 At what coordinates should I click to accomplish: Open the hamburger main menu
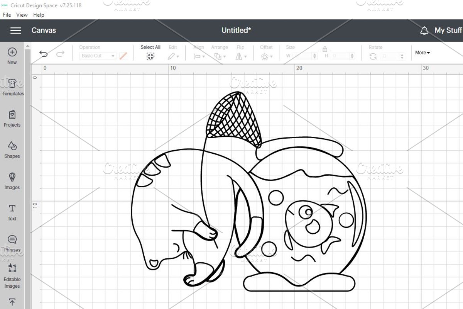(x=16, y=31)
